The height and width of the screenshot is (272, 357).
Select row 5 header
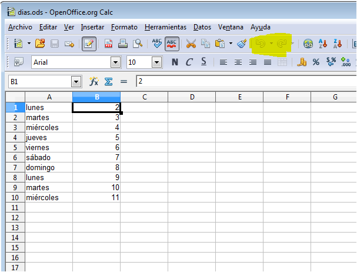(x=12, y=138)
